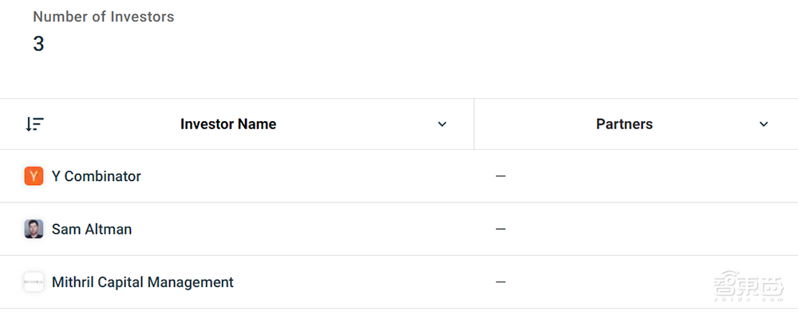Click the Number of Investors label
The width and height of the screenshot is (798, 315).
tap(103, 17)
